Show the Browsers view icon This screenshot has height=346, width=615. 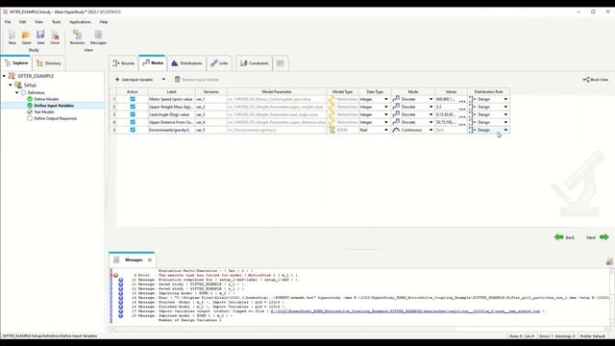(77, 35)
